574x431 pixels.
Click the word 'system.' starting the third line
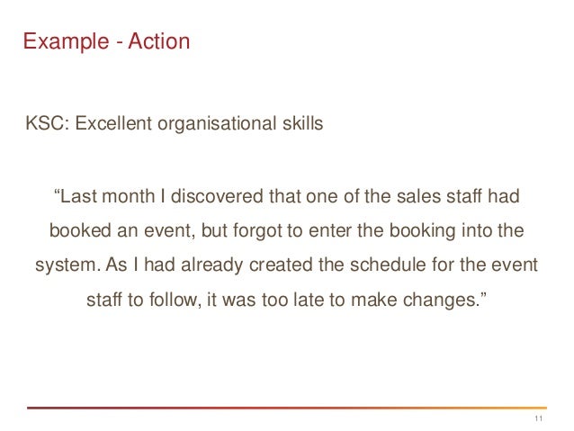68,265
